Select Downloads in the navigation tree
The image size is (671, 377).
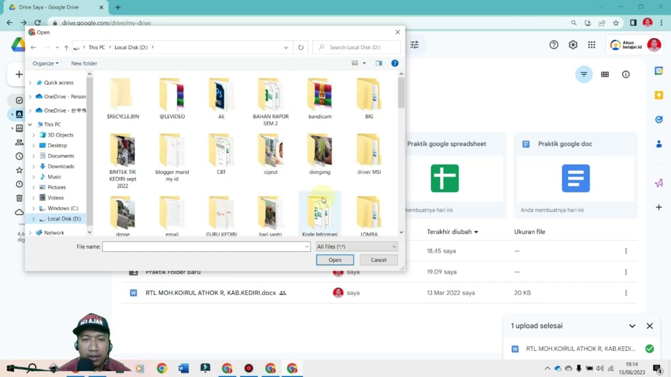61,167
